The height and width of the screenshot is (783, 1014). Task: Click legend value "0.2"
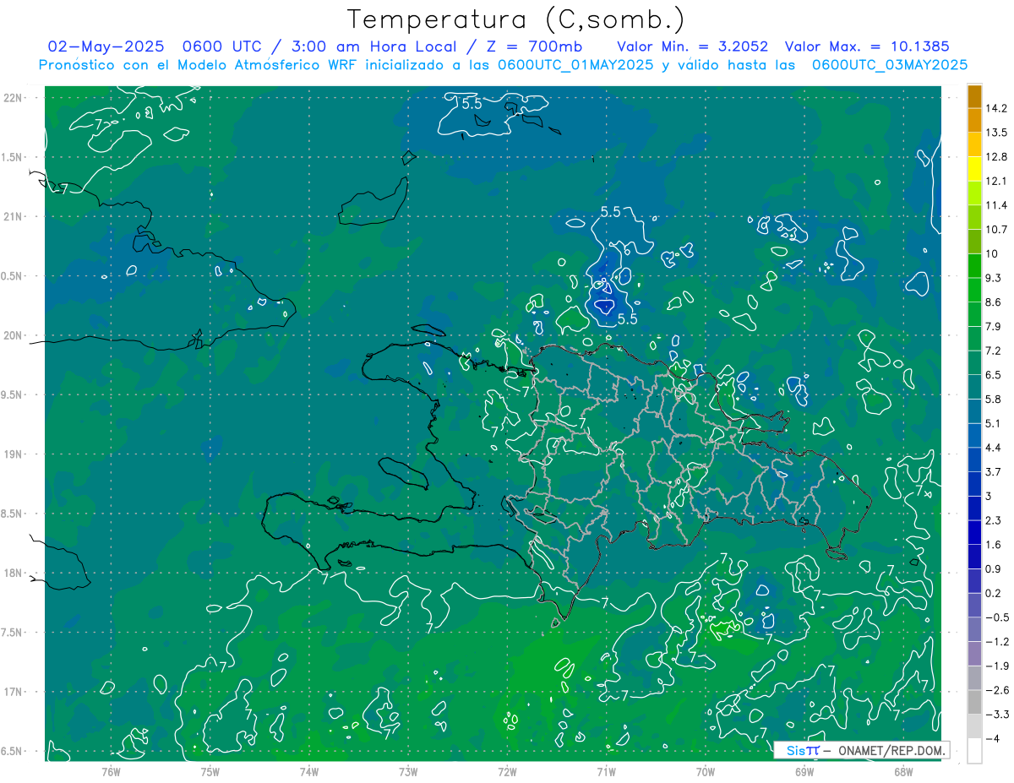click(x=994, y=593)
